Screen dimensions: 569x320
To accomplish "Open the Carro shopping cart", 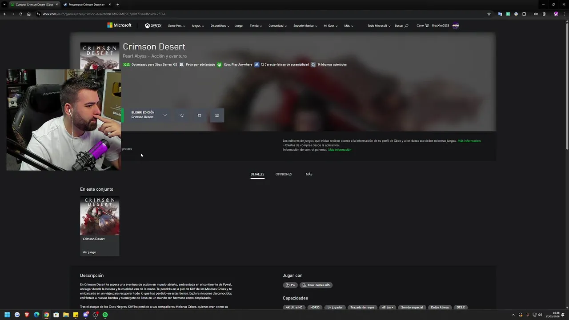I will pos(422,26).
